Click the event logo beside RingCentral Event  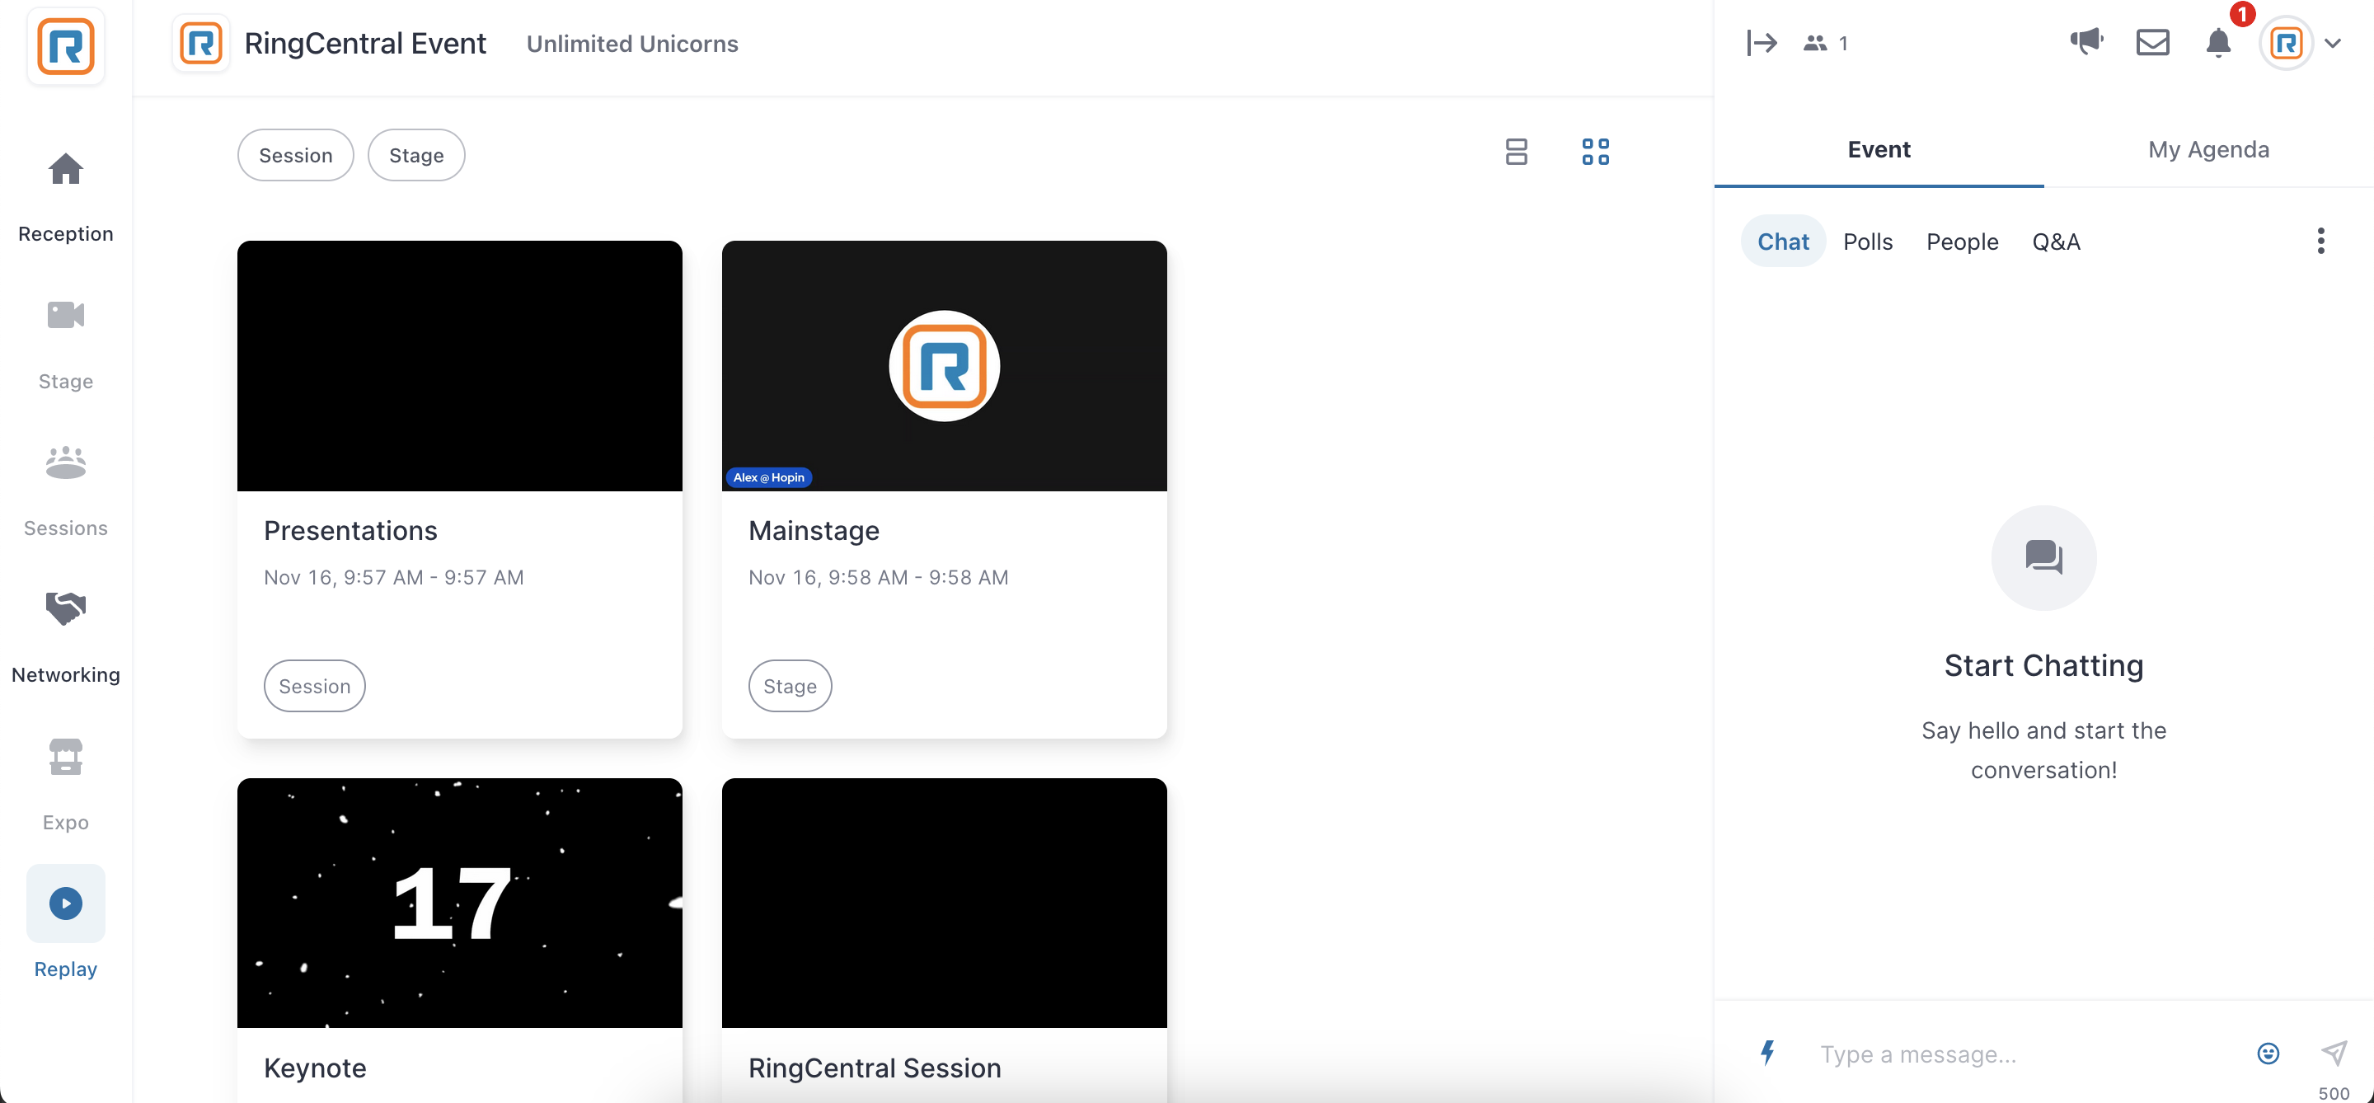pyautogui.click(x=201, y=44)
